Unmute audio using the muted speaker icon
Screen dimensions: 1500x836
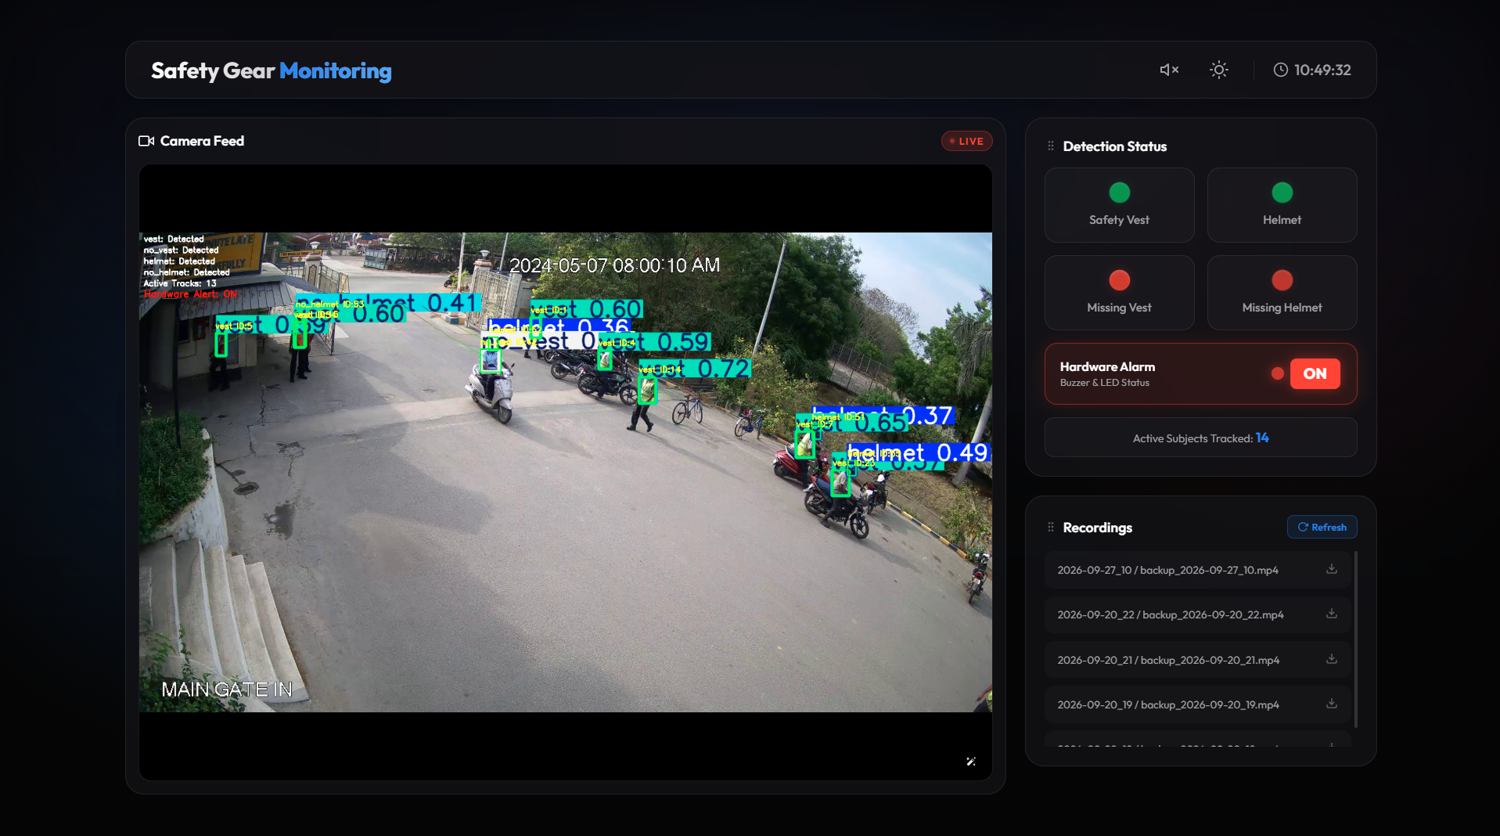point(1169,70)
